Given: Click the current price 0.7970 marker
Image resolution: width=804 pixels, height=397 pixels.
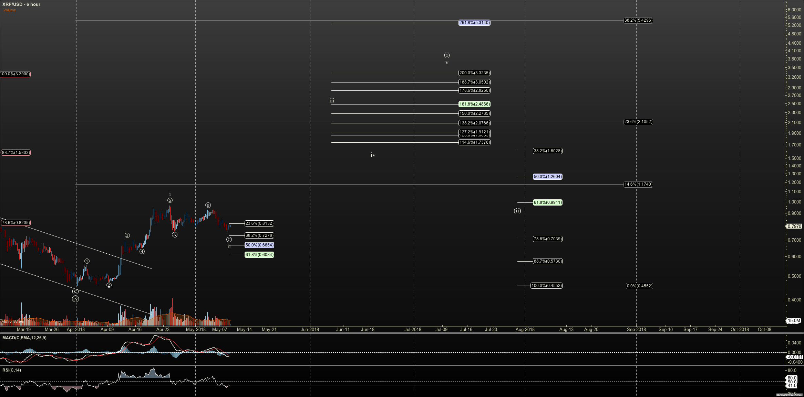Looking at the screenshot, I should click(x=794, y=227).
